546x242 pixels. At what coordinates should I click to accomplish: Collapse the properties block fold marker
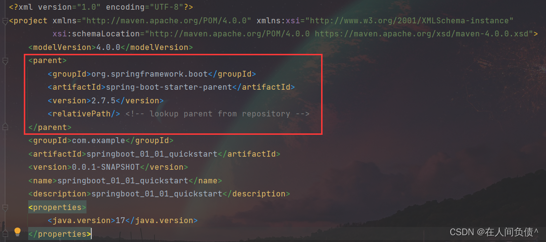(x=5, y=208)
